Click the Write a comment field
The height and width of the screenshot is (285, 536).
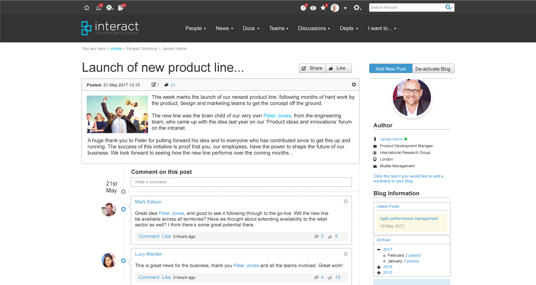(x=241, y=182)
